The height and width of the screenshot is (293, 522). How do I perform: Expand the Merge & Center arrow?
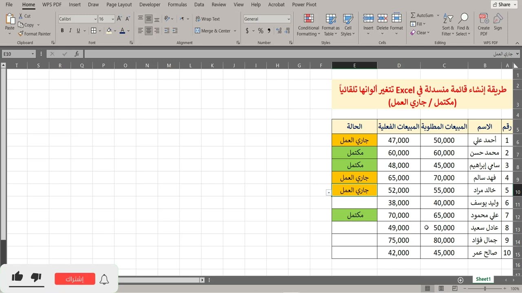click(235, 31)
